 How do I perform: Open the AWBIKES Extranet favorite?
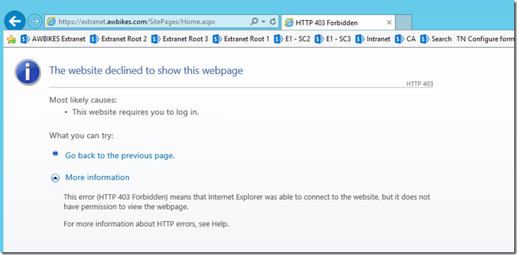(x=52, y=39)
